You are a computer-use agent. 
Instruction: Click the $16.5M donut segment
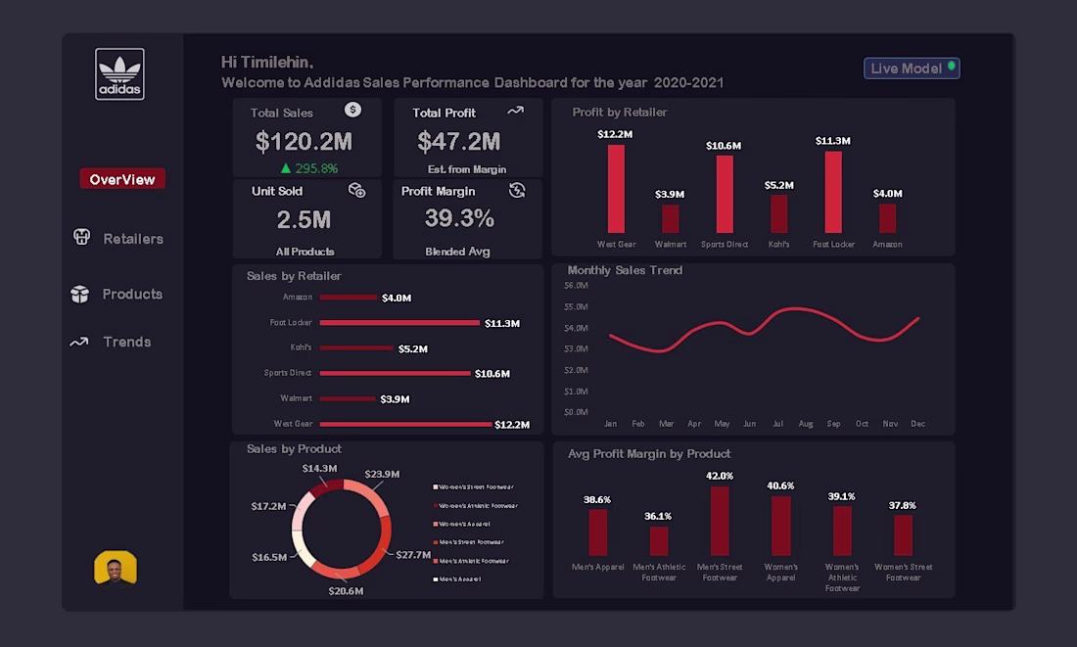[x=303, y=550]
